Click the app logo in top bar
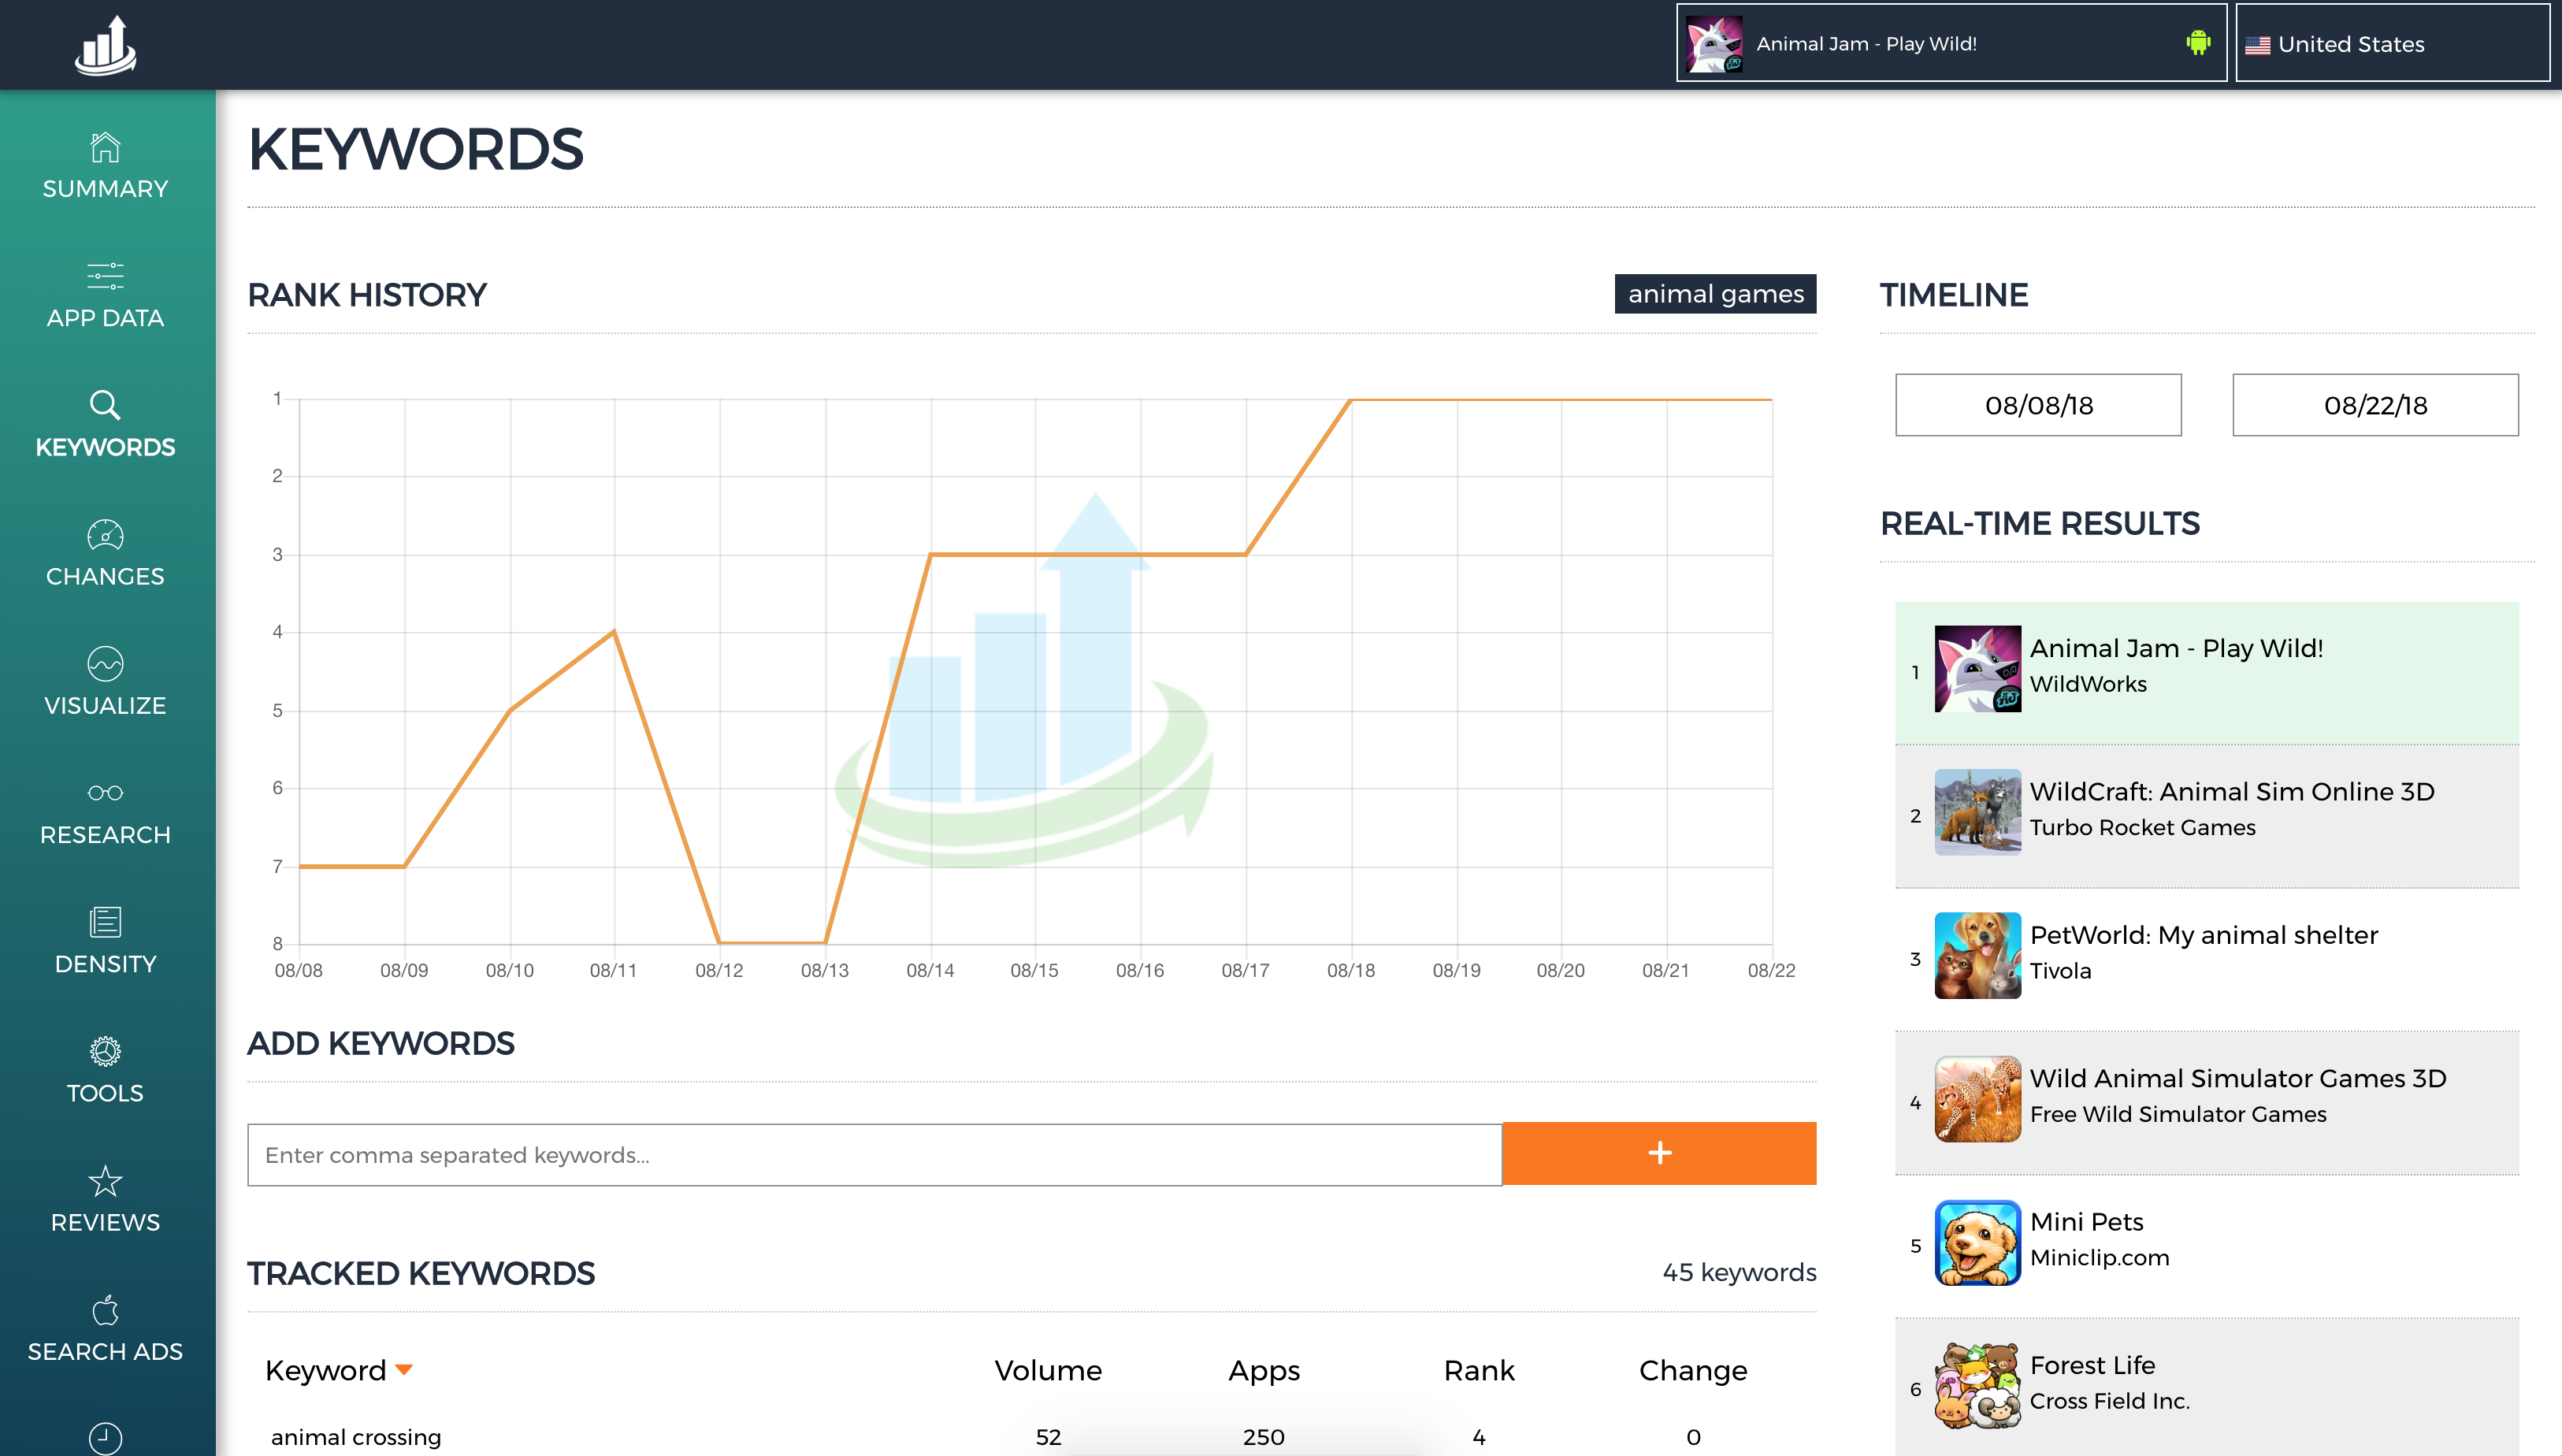Viewport: 2562px width, 1456px height. pos(105,45)
